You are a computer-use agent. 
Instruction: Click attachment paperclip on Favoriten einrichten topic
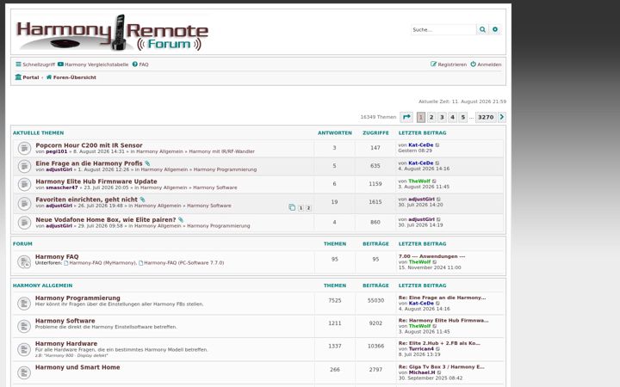tap(142, 200)
